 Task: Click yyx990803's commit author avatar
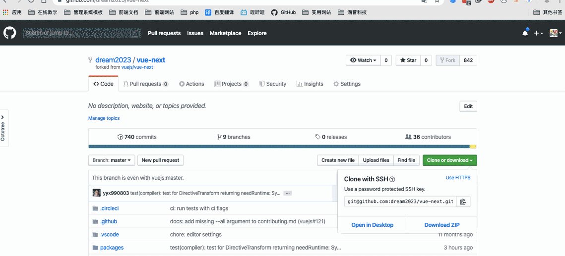tap(97, 193)
